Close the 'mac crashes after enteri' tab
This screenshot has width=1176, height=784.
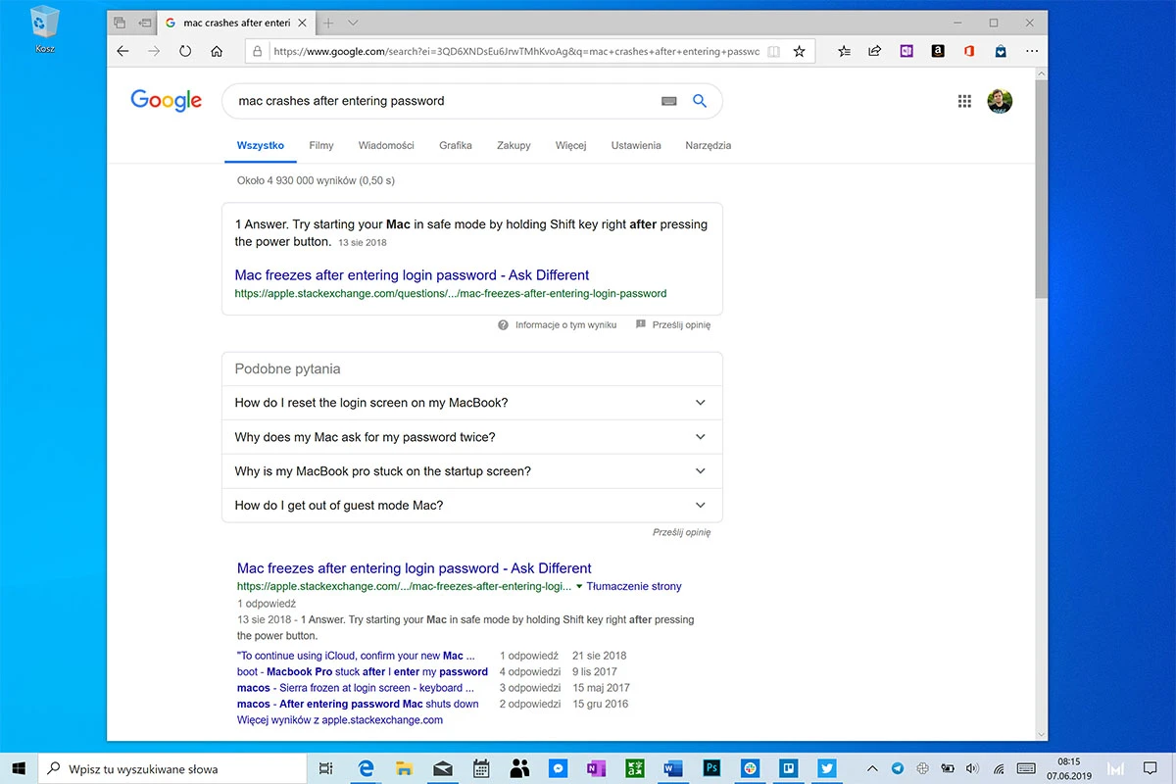302,22
